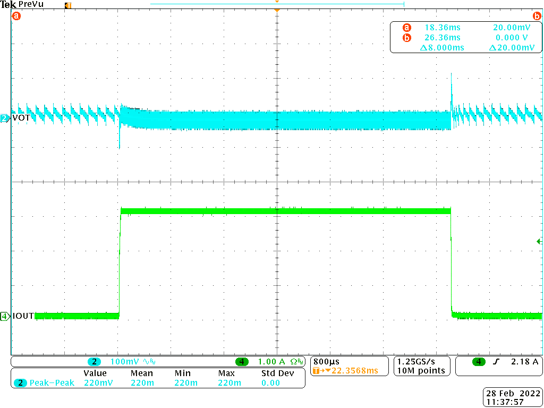Click the rising edge trigger slope icon
This screenshot has height=408, width=544.
496,362
